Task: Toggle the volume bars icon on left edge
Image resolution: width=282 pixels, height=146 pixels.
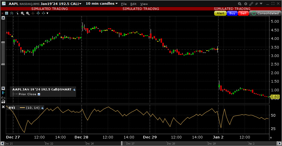Action: click(x=3, y=97)
